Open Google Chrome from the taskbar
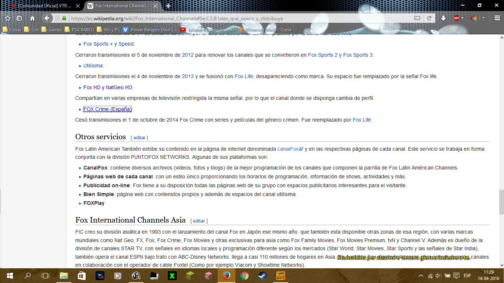This screenshot has height=283, width=504. click(244, 276)
